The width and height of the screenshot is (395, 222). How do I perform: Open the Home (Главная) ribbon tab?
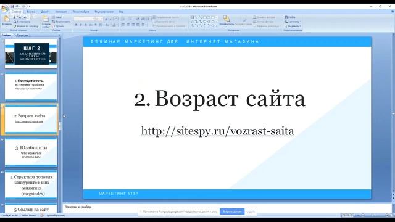[x=17, y=12]
